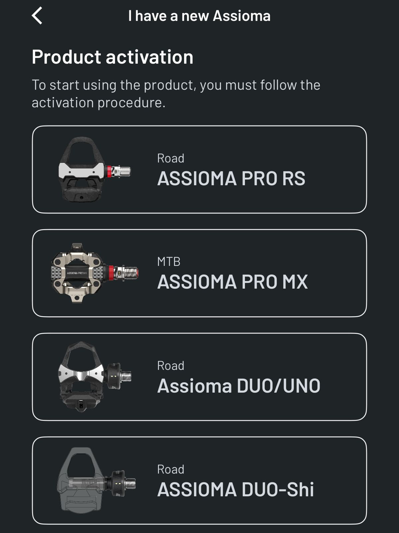Tap the activation procedure description text
Screen dimensions: 399x533
[176, 94]
